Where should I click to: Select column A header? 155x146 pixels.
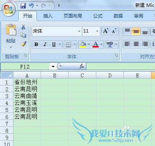[x=27, y=75]
